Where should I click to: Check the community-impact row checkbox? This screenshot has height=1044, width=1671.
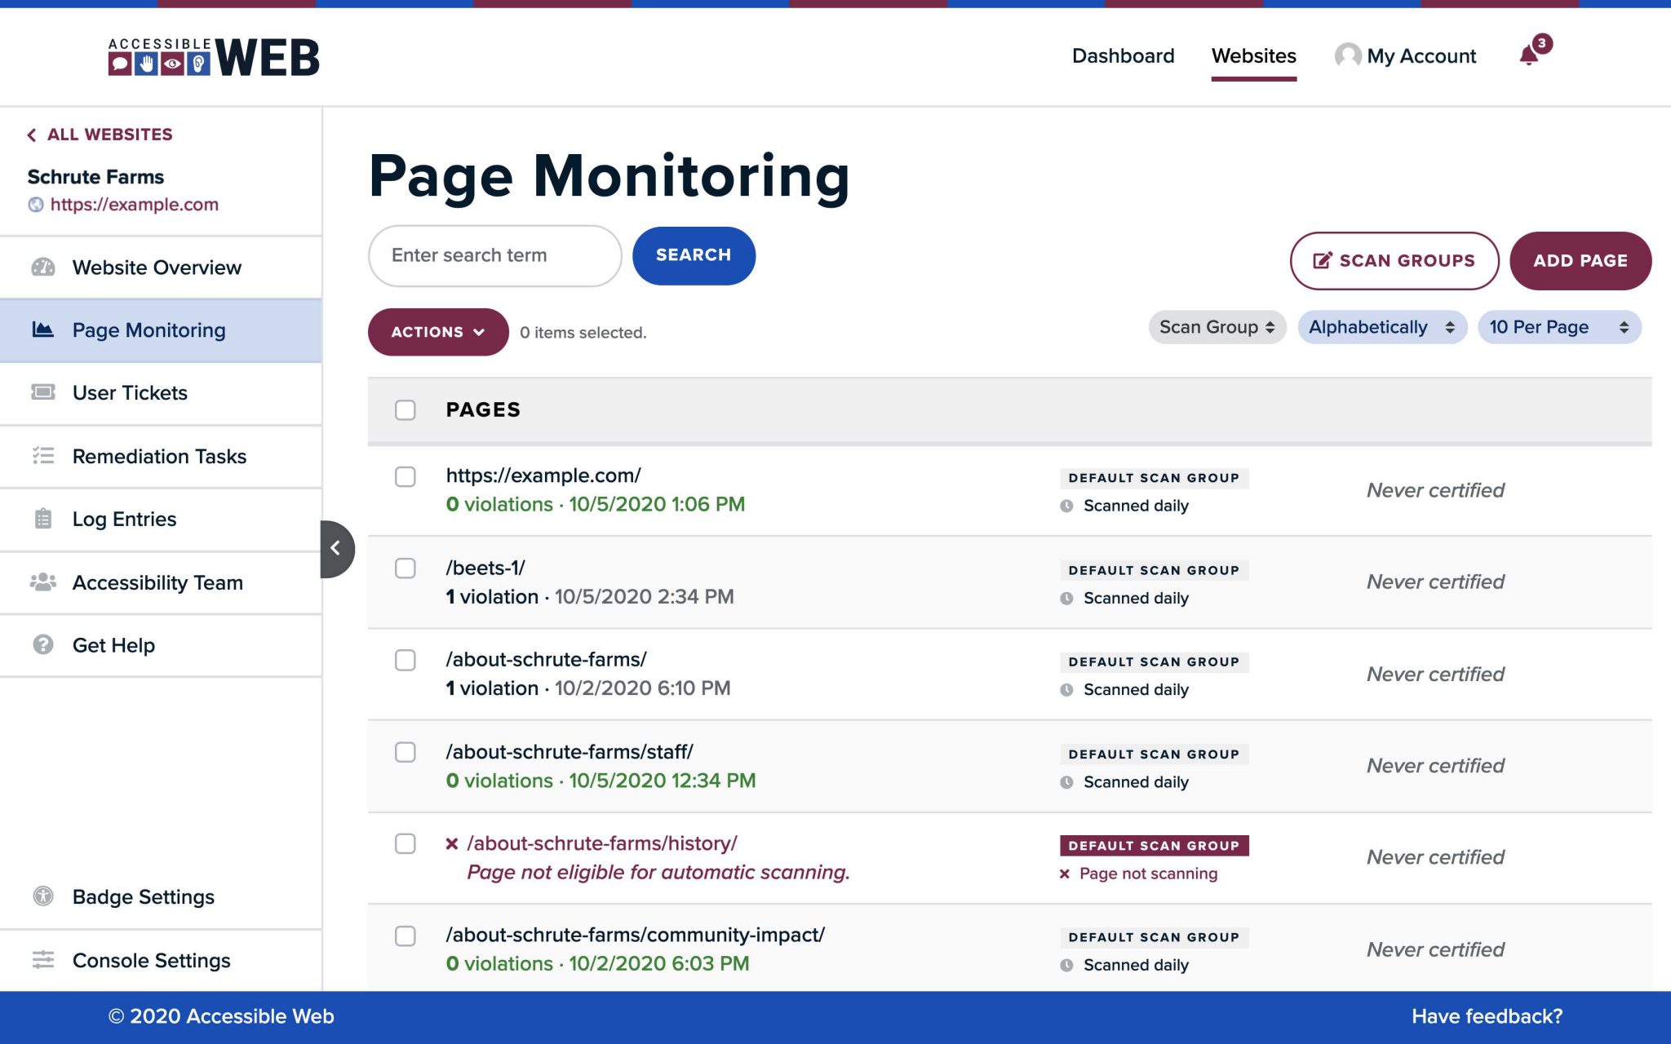click(406, 936)
